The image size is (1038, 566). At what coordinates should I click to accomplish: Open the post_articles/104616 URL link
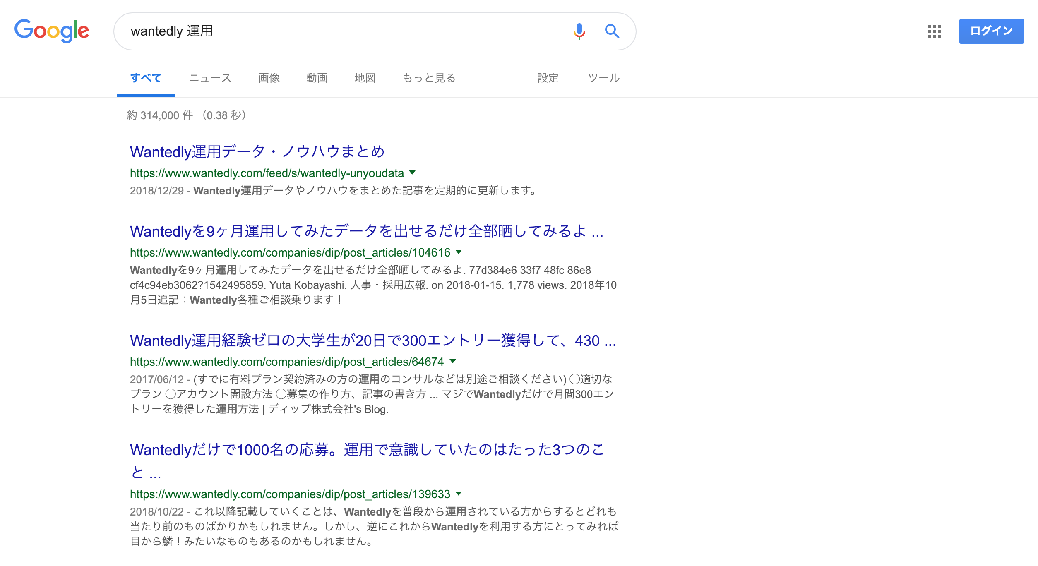coord(290,252)
